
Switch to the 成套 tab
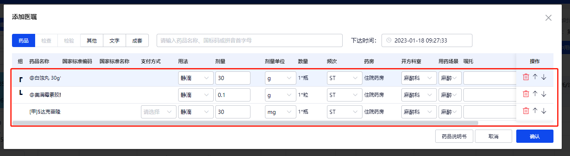click(137, 40)
